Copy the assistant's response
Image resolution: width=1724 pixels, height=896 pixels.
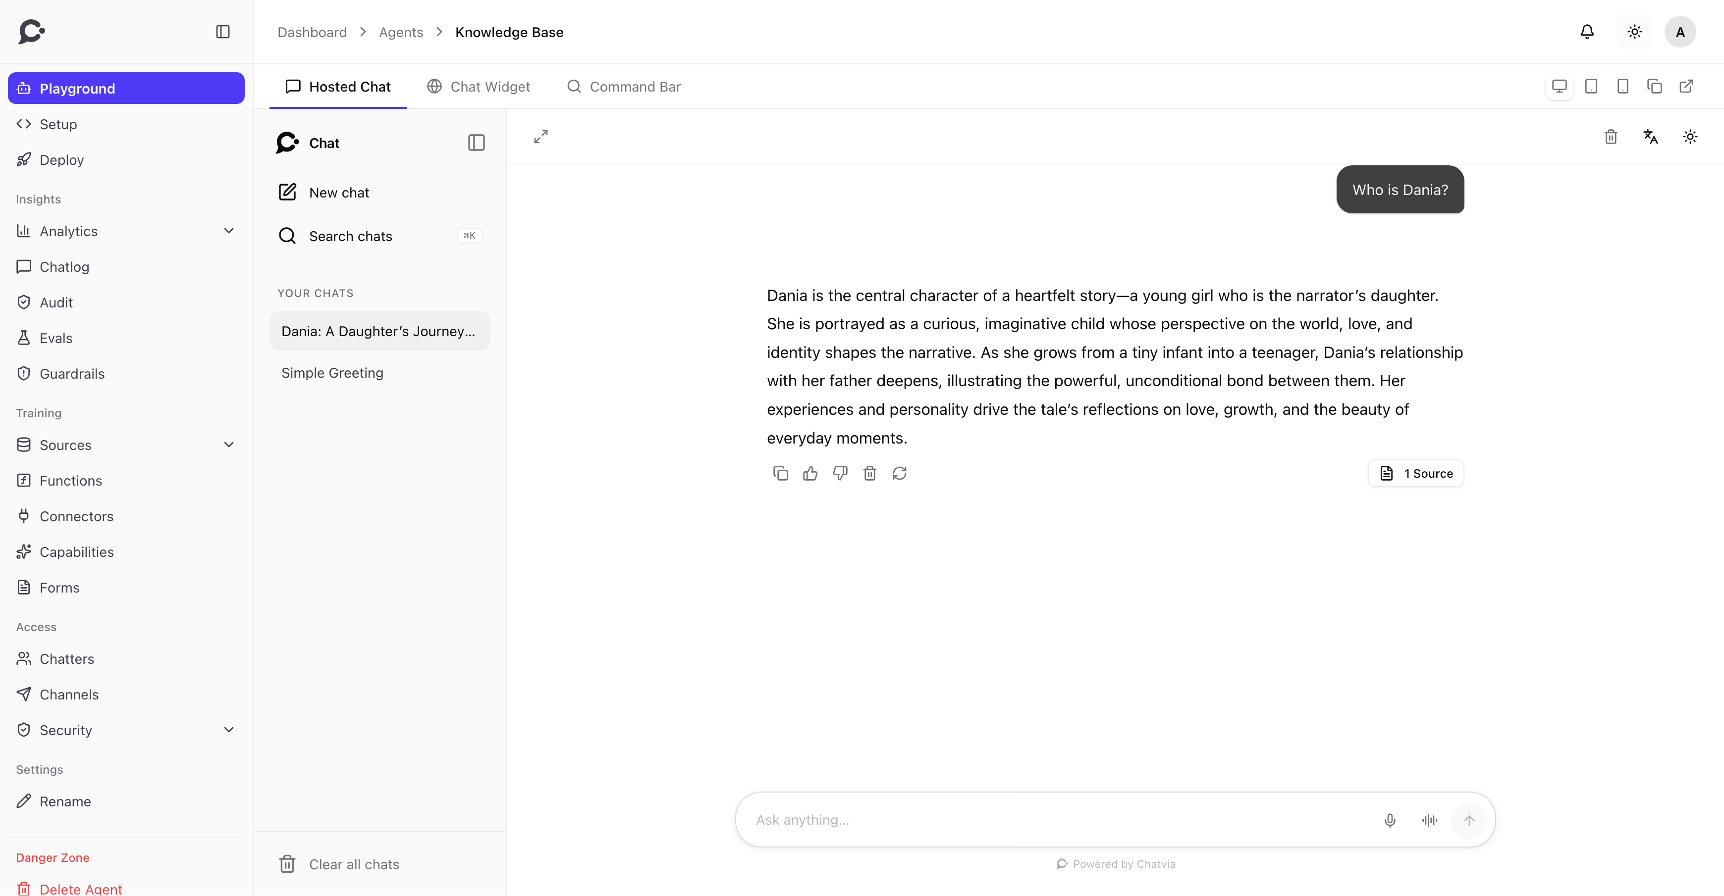click(x=780, y=473)
